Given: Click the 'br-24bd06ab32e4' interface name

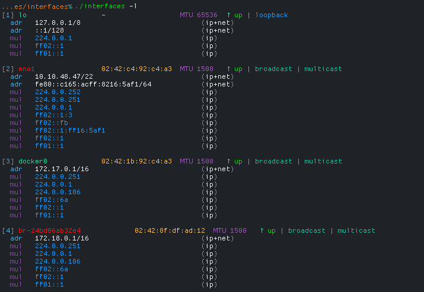Looking at the screenshot, I should [x=49, y=230].
